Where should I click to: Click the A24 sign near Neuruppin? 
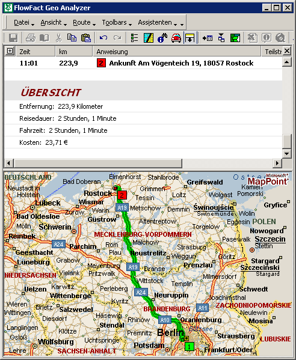[141, 292]
